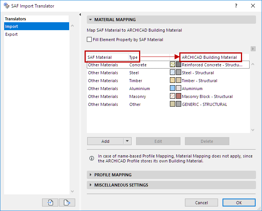Image resolution: width=262 pixels, height=211 pixels.
Task: Click the ARCHICAD Building Material column header
Action: 212,57
